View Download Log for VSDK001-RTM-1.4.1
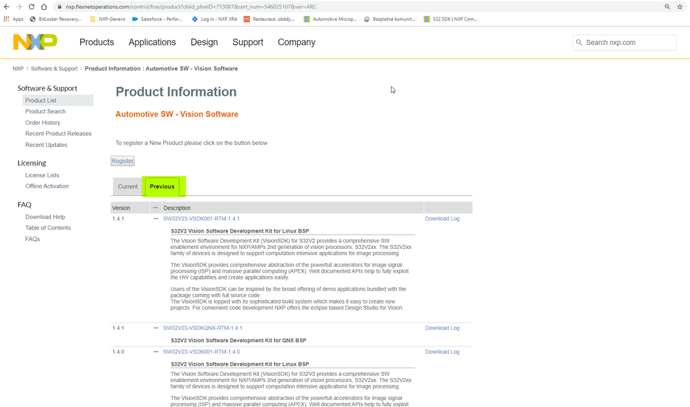Screen dimensions: 690x407 (442, 219)
